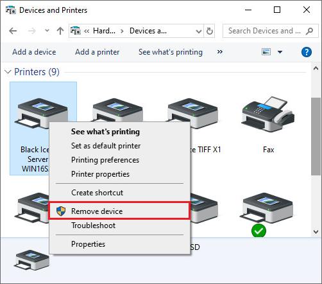The image size is (322, 284).
Task: Expand the address bar history dropdown
Action: (199, 31)
